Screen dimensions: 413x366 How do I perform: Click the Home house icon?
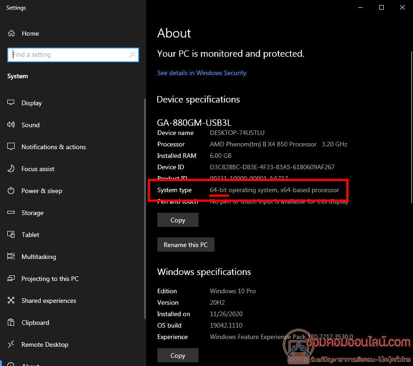pyautogui.click(x=11, y=33)
